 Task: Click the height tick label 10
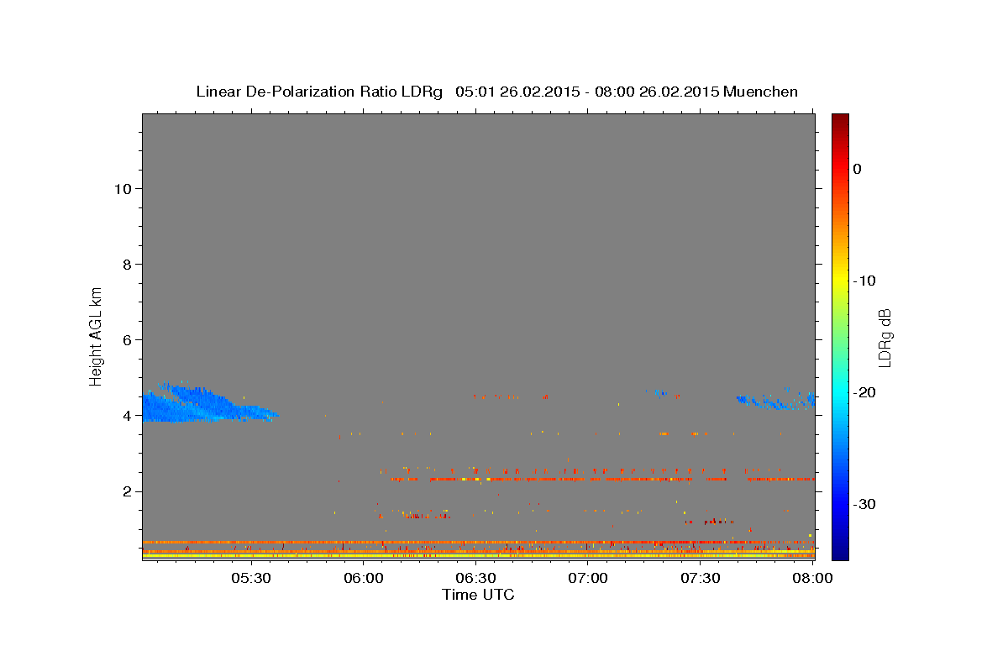(122, 188)
